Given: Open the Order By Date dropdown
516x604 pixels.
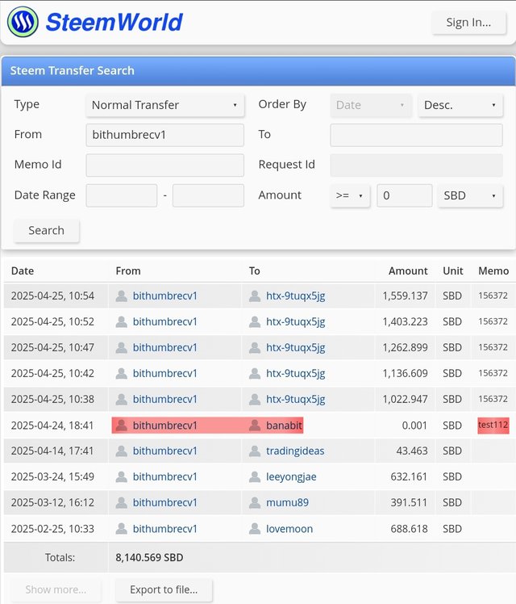Looking at the screenshot, I should (x=371, y=105).
